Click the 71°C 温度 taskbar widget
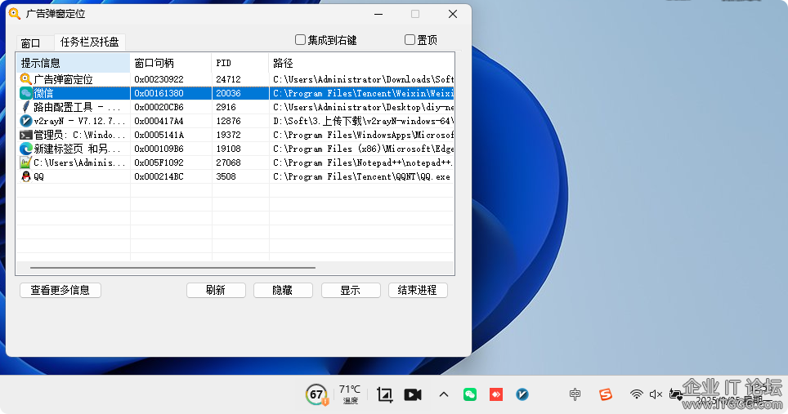Image resolution: width=788 pixels, height=414 pixels. (350, 394)
